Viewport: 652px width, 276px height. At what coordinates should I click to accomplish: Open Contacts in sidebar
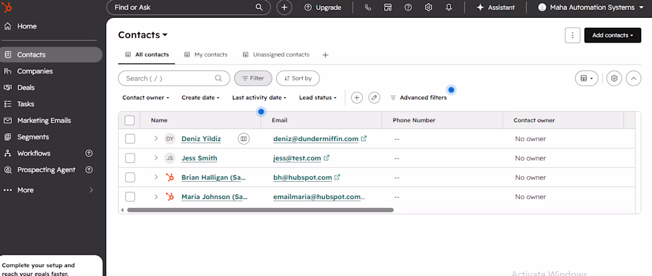coord(52,54)
